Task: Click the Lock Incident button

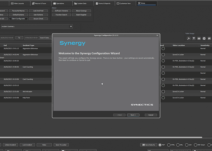Action: tap(27, 145)
